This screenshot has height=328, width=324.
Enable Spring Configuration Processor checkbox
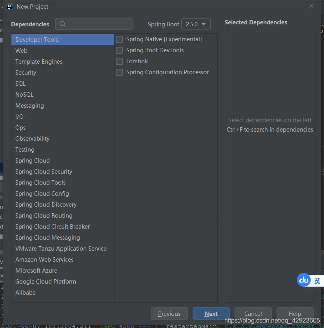(x=120, y=72)
